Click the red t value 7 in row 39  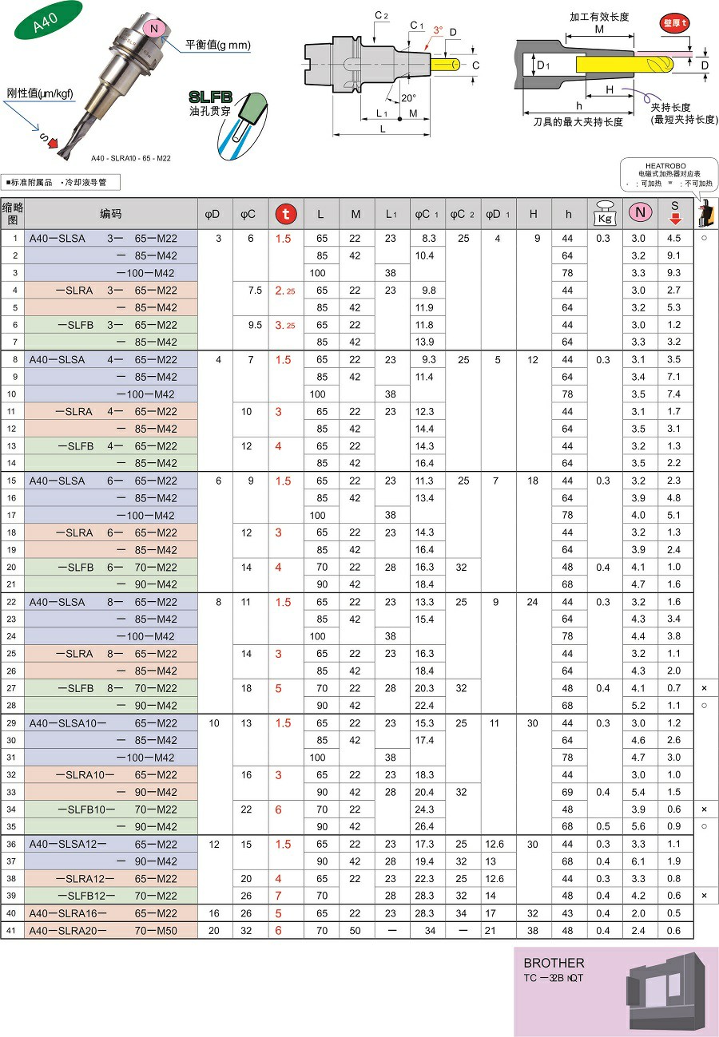279,896
